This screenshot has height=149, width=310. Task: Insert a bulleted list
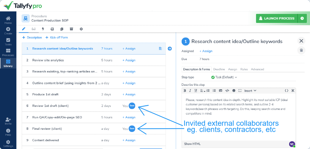[x=214, y=91]
